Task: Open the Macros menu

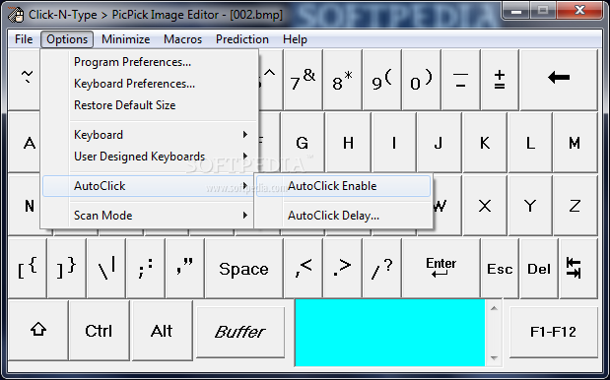Action: pos(183,39)
